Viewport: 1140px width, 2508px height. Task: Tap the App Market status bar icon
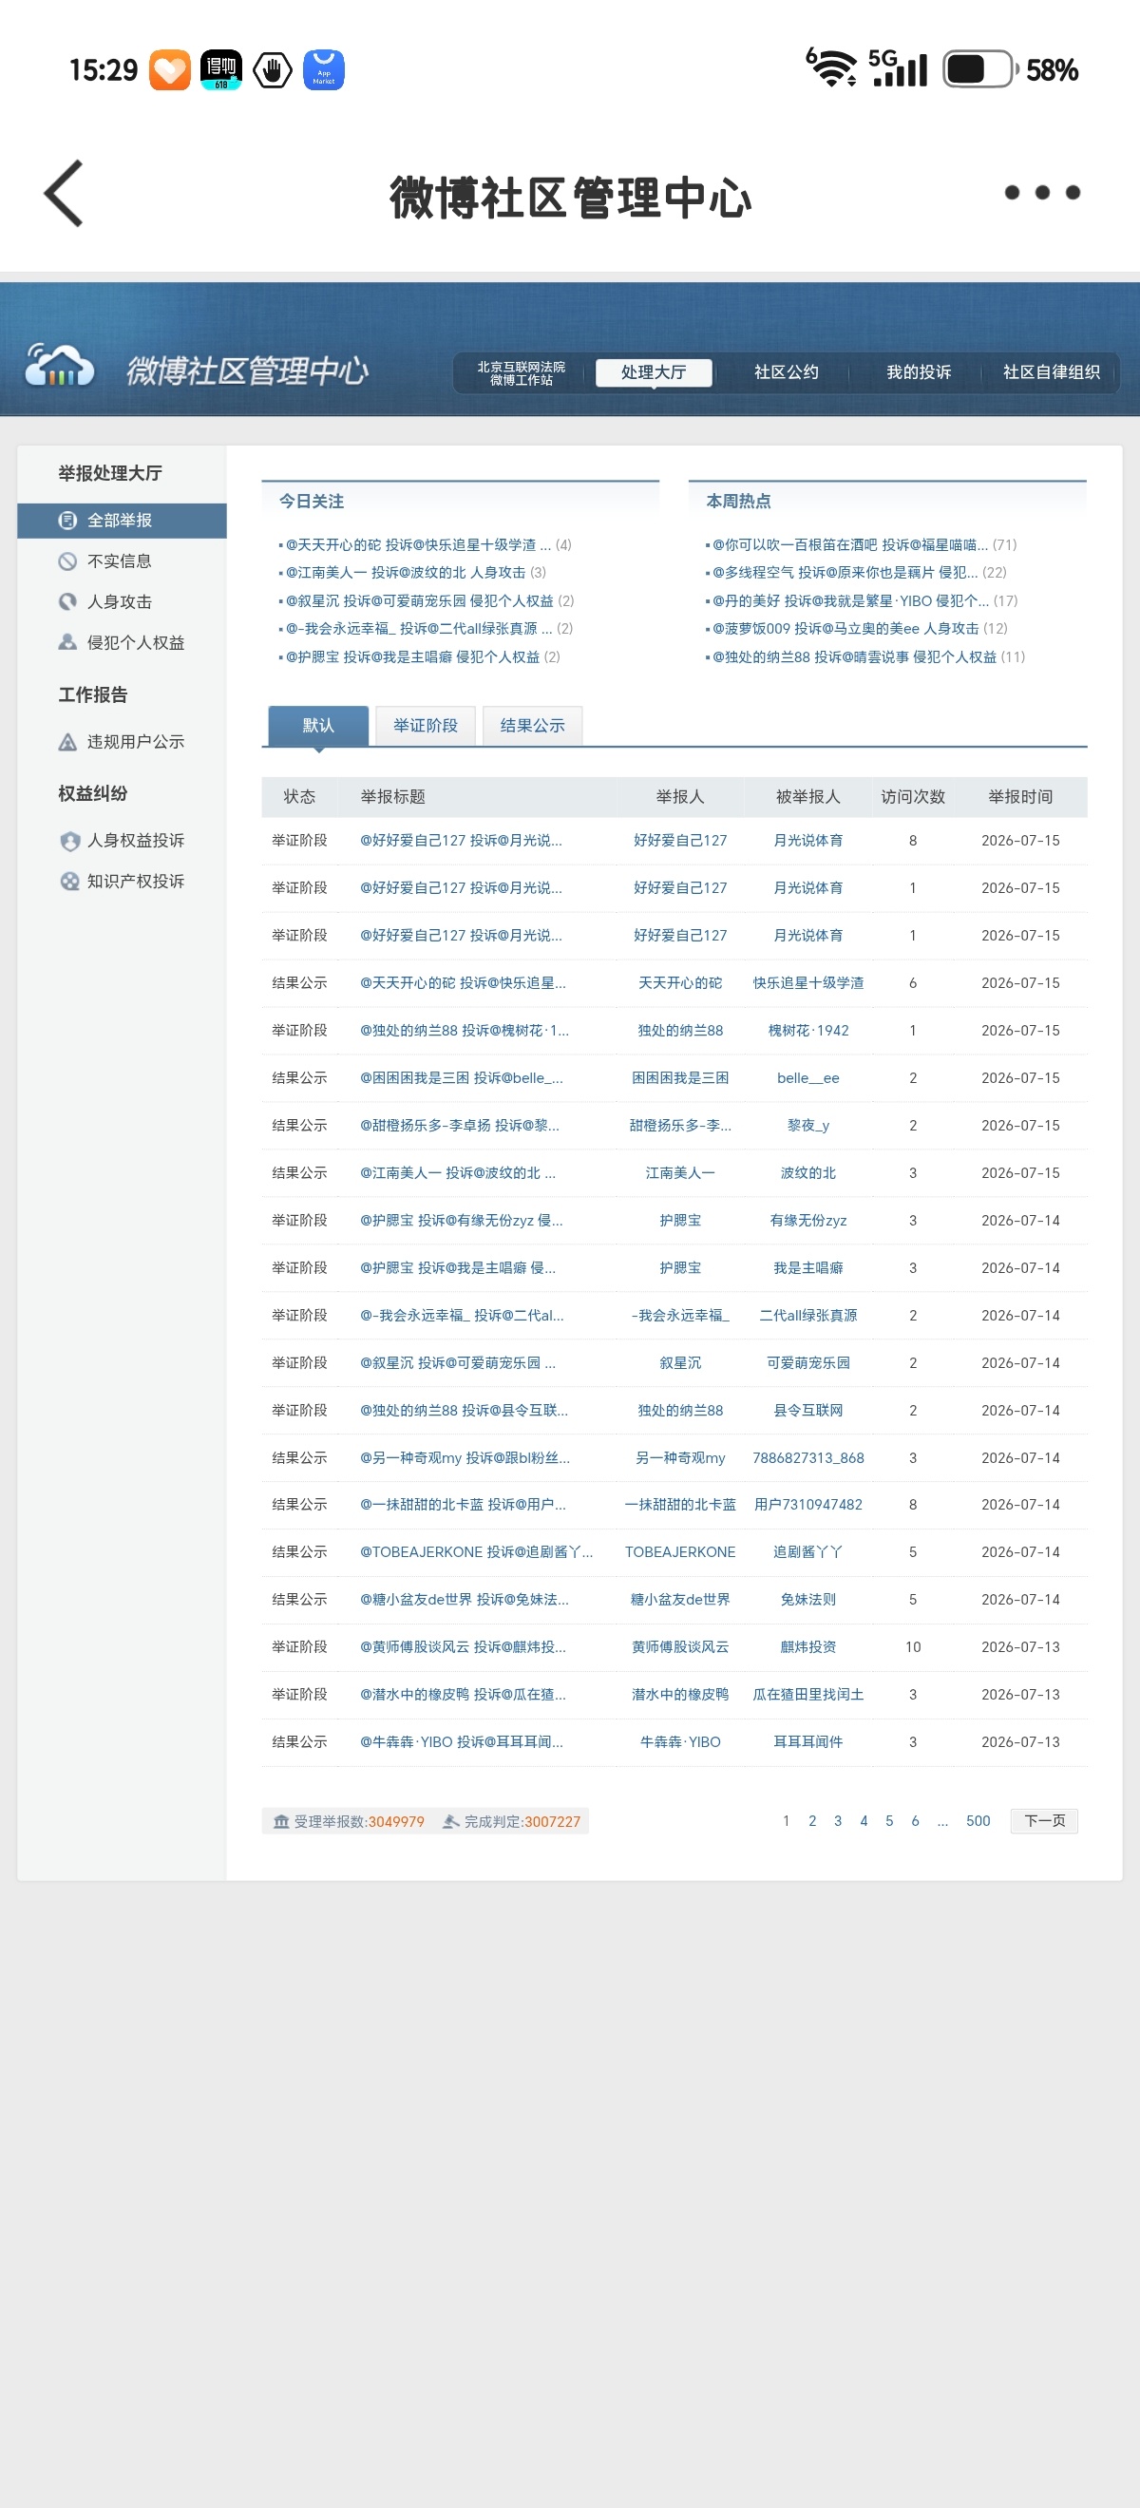pos(324,70)
